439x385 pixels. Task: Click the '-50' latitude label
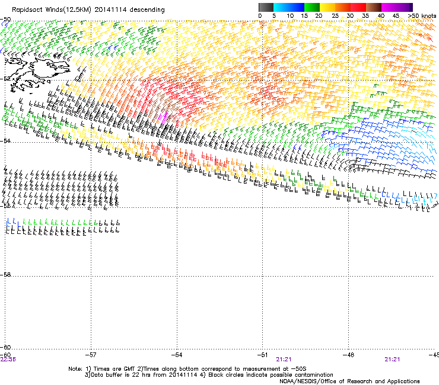5,20
